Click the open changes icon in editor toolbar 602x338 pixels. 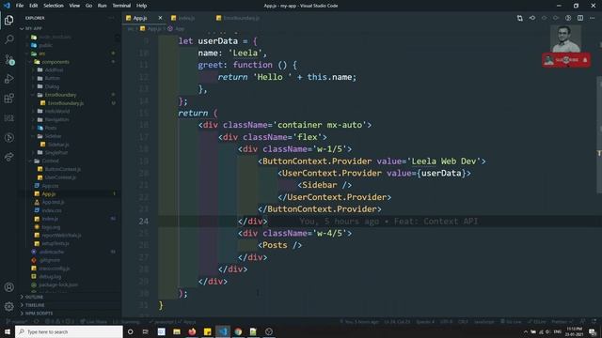(520, 18)
